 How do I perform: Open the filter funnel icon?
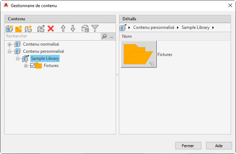click(x=95, y=29)
